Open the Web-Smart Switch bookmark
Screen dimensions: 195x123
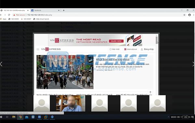(41, 19)
